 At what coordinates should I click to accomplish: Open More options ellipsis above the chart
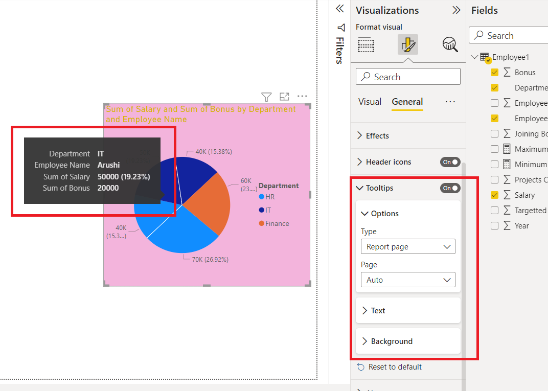point(302,96)
